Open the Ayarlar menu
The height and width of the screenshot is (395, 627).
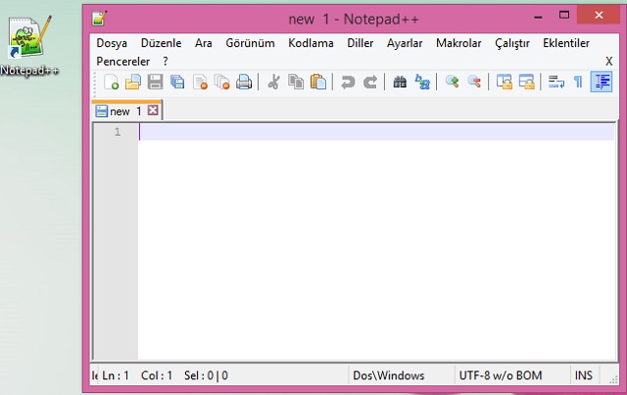[405, 43]
